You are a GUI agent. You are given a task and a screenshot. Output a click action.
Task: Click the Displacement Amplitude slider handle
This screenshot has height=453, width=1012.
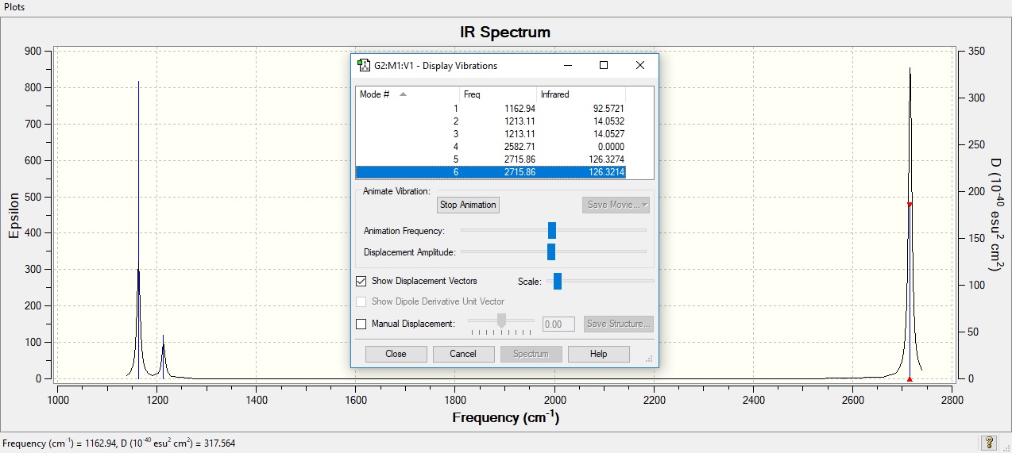[551, 251]
